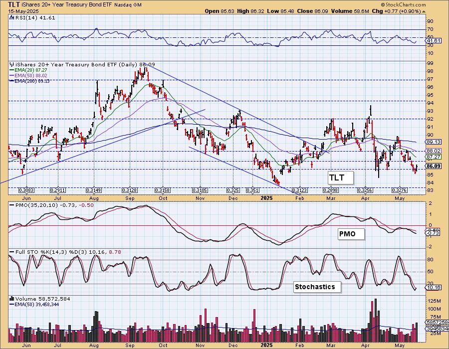This screenshot has width=449, height=349.
Task: Click the -0.73 PMO value tag
Action: [433, 233]
